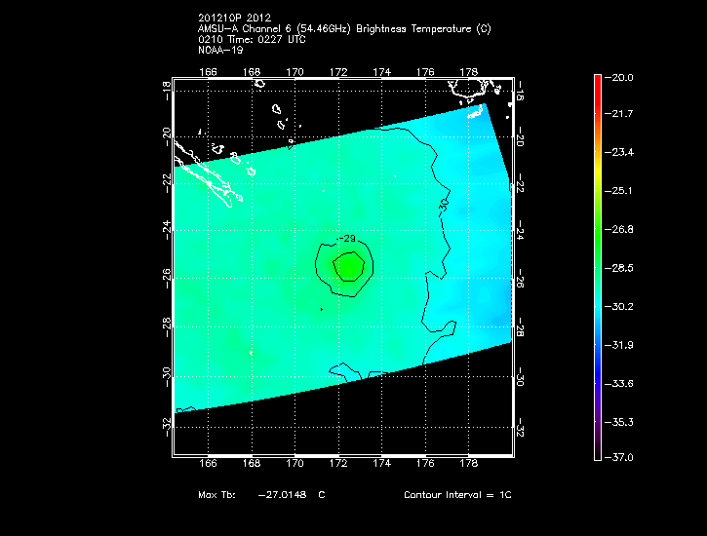Image resolution: width=707 pixels, height=536 pixels.
Task: Click the left axis latitude label -24
Action: [167, 230]
